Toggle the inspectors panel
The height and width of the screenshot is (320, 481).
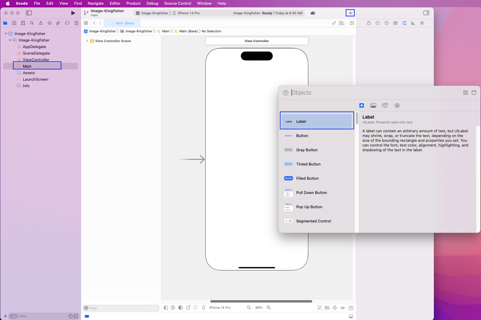tap(426, 13)
